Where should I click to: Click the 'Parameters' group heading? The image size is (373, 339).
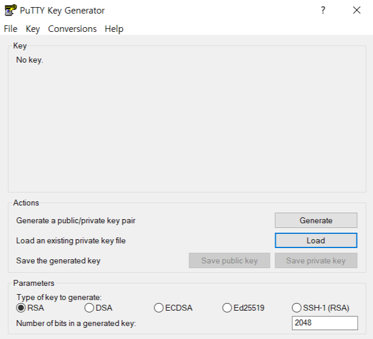tap(34, 283)
